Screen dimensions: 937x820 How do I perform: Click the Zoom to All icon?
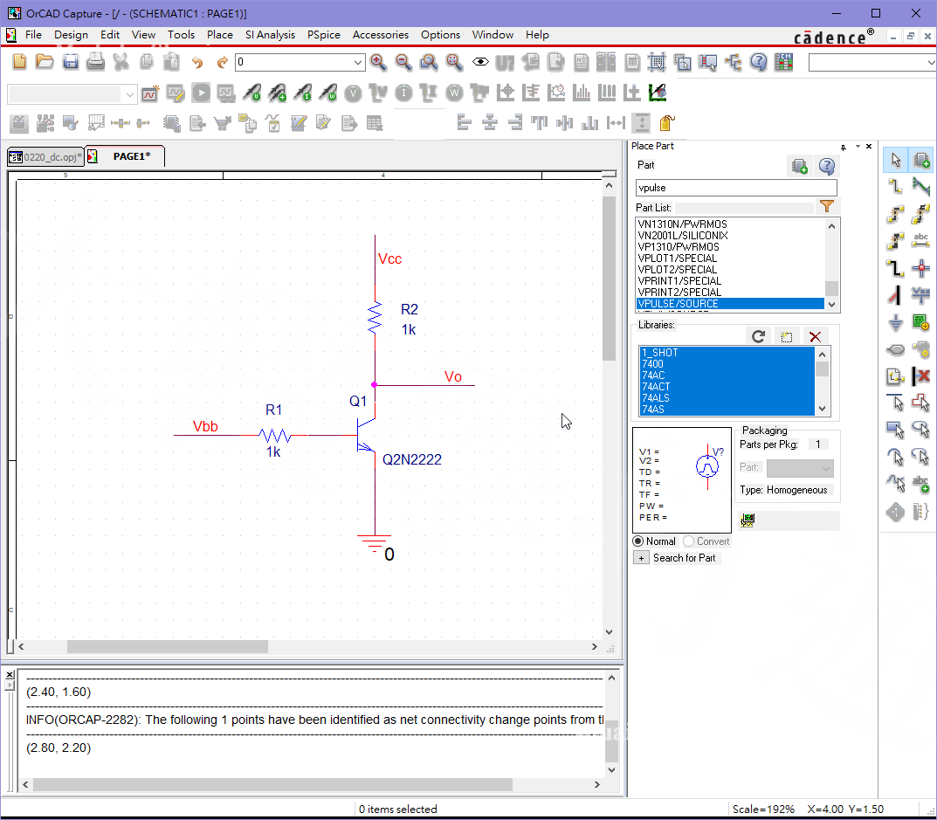(x=454, y=61)
